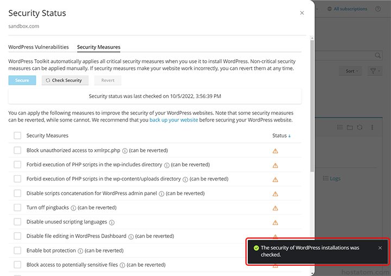Dismiss the security checked notification
Viewport: 391px width, 276px height.
pyautogui.click(x=380, y=248)
